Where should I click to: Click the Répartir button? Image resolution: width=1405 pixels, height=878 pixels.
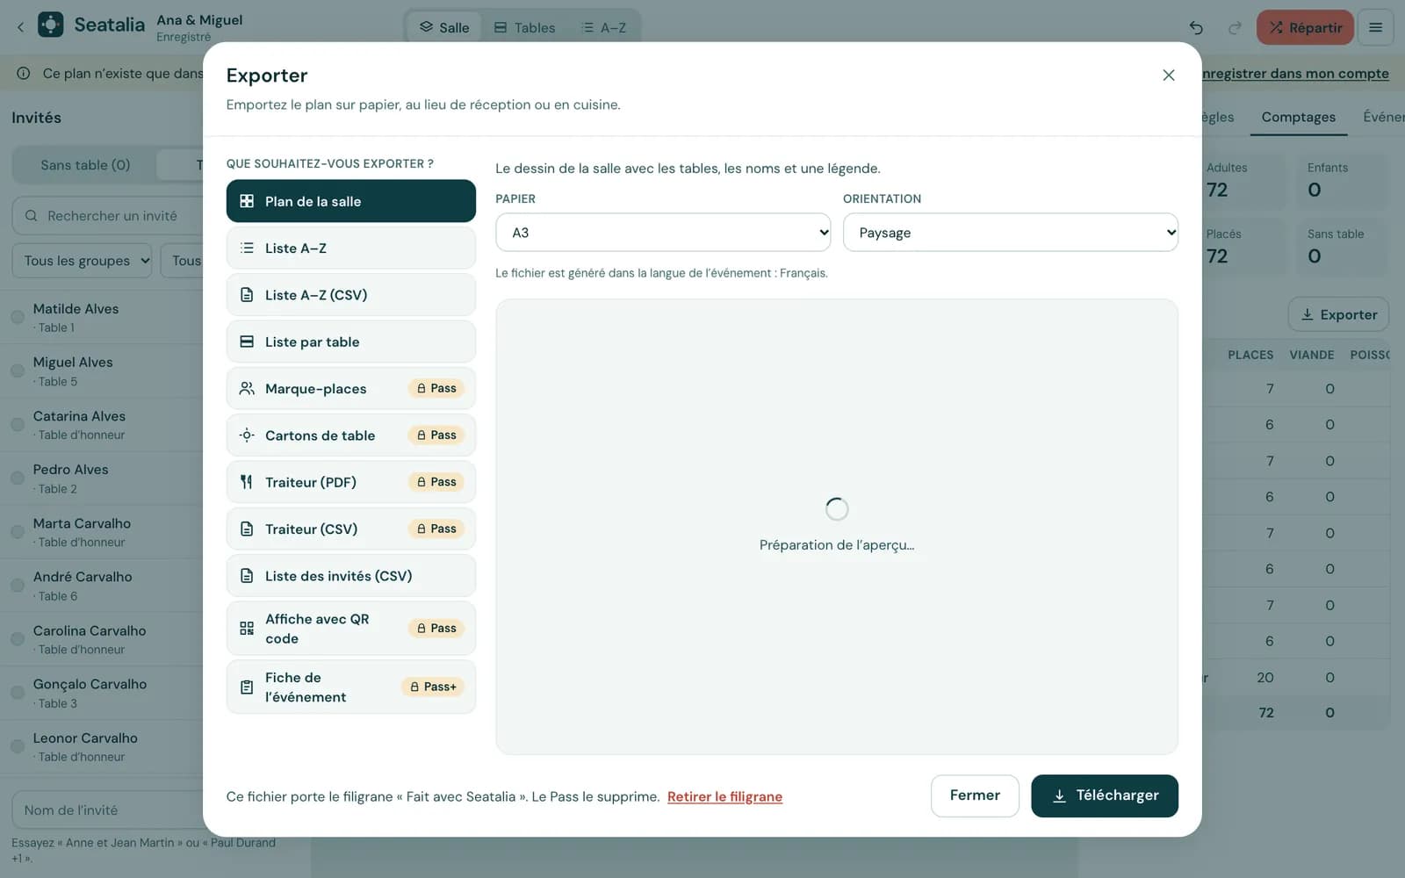coord(1305,28)
